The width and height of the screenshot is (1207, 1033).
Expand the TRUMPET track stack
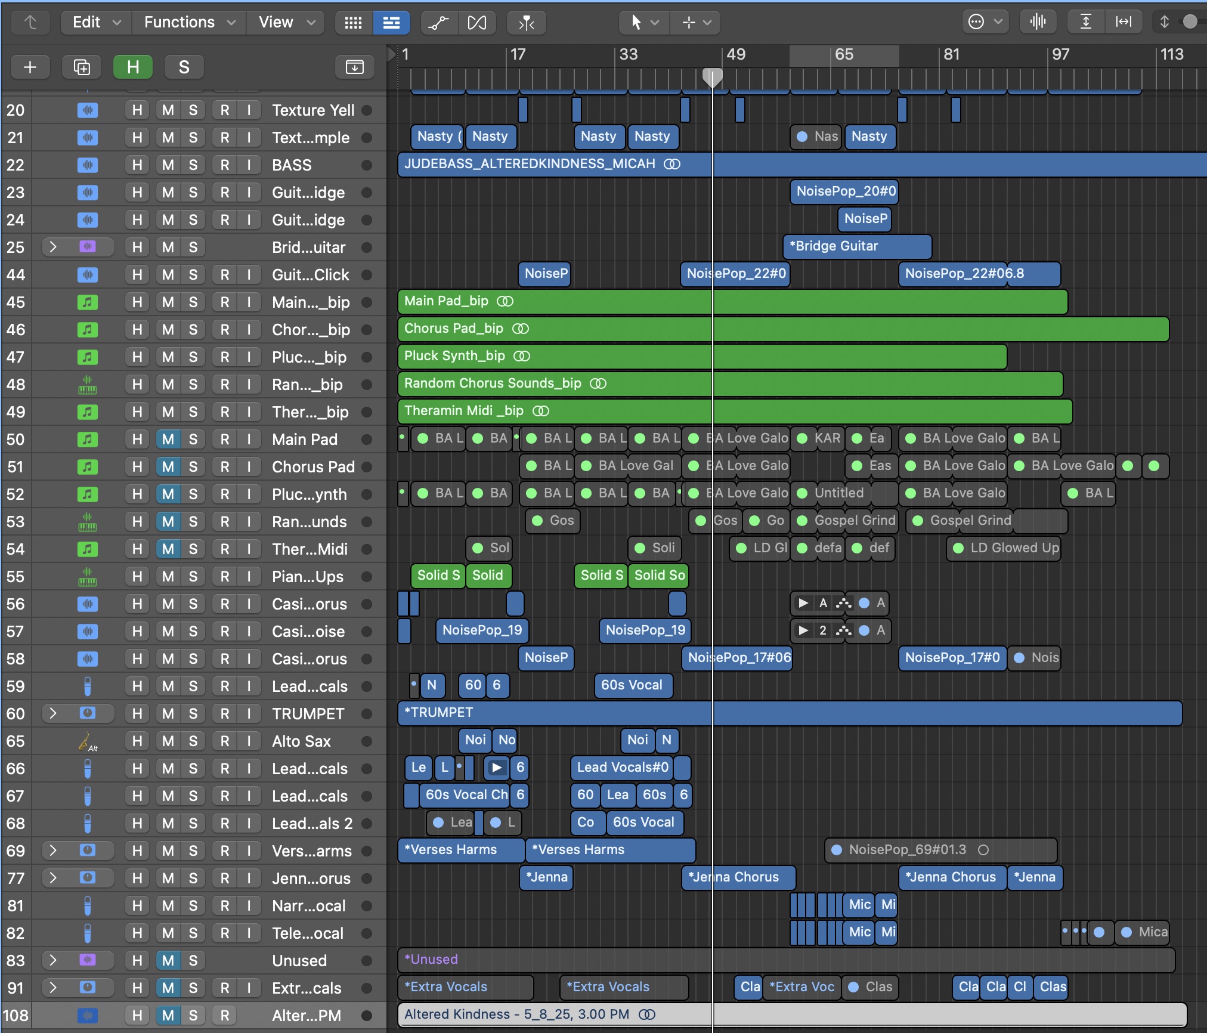(x=52, y=713)
